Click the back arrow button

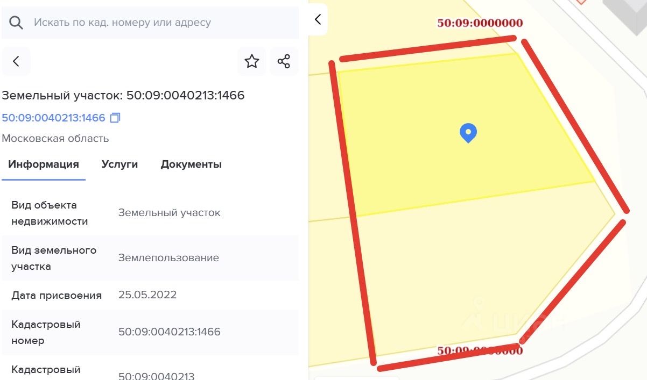(x=16, y=61)
